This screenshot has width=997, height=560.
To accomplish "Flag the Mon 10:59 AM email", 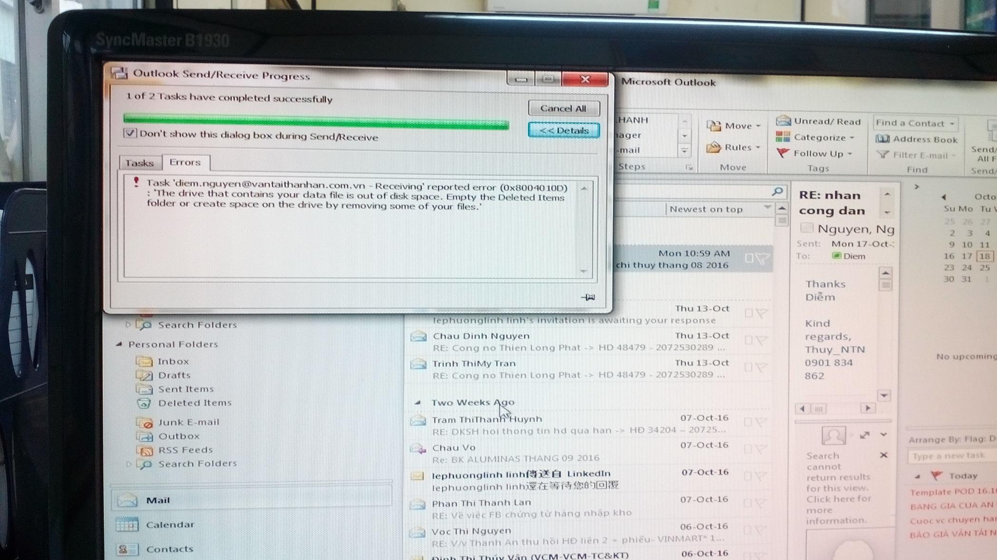I will pos(762,258).
